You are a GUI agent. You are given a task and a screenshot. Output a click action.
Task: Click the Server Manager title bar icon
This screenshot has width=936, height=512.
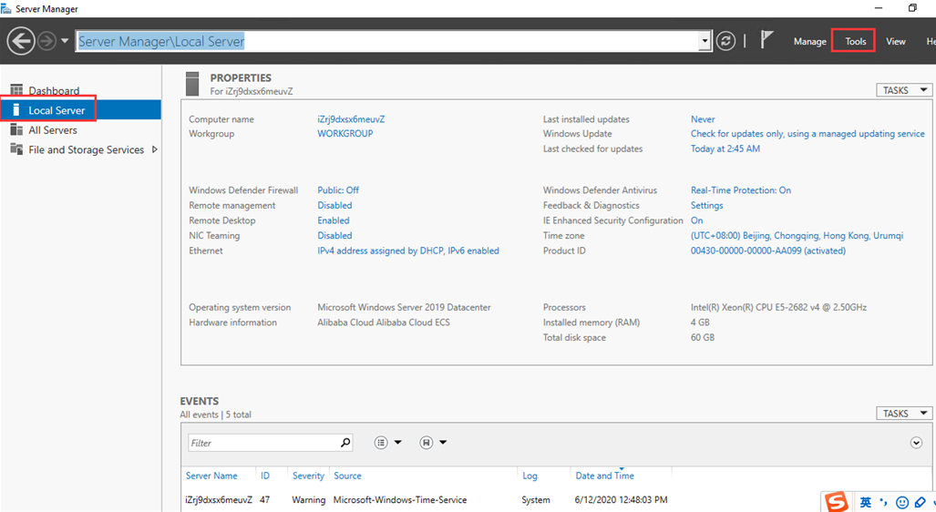coord(6,8)
